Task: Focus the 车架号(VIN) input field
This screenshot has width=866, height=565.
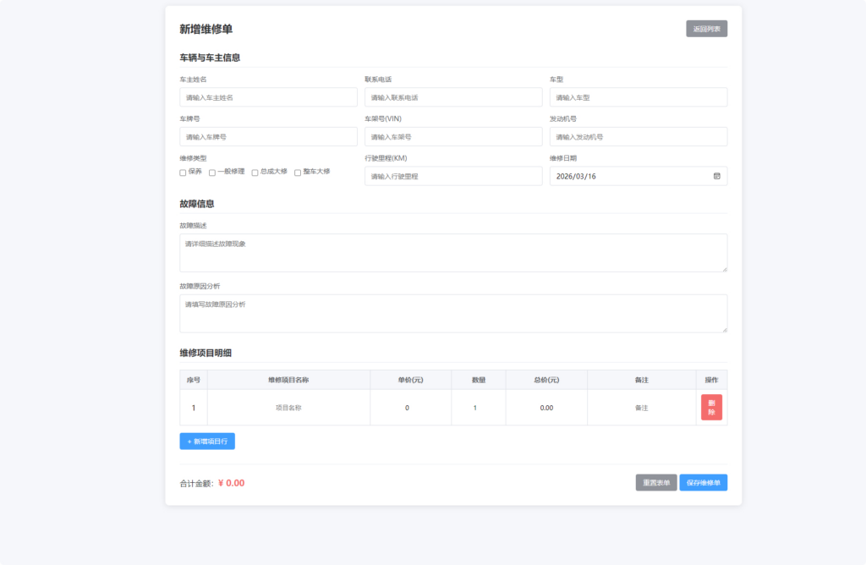Action: click(453, 136)
